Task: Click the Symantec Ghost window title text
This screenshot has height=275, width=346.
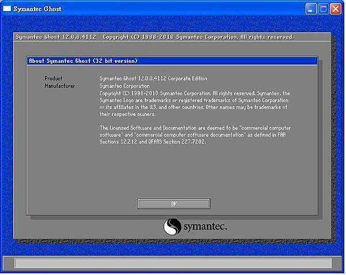Action: click(x=37, y=9)
